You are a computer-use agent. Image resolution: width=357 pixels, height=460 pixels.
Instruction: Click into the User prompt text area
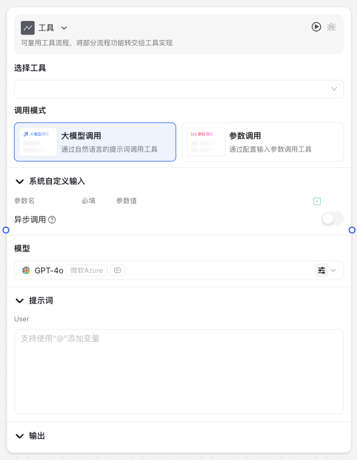[x=179, y=372]
